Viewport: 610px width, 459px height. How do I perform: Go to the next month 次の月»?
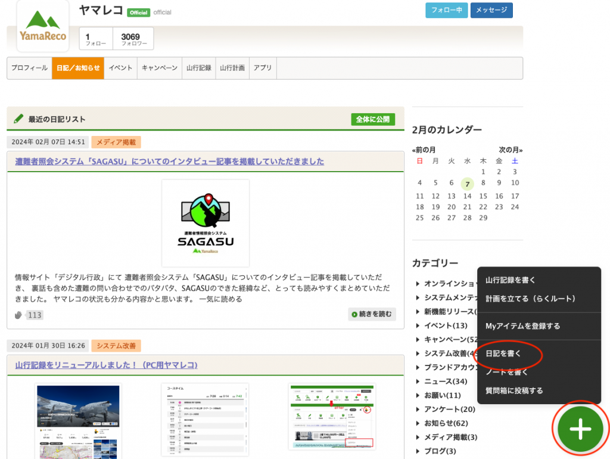click(511, 150)
